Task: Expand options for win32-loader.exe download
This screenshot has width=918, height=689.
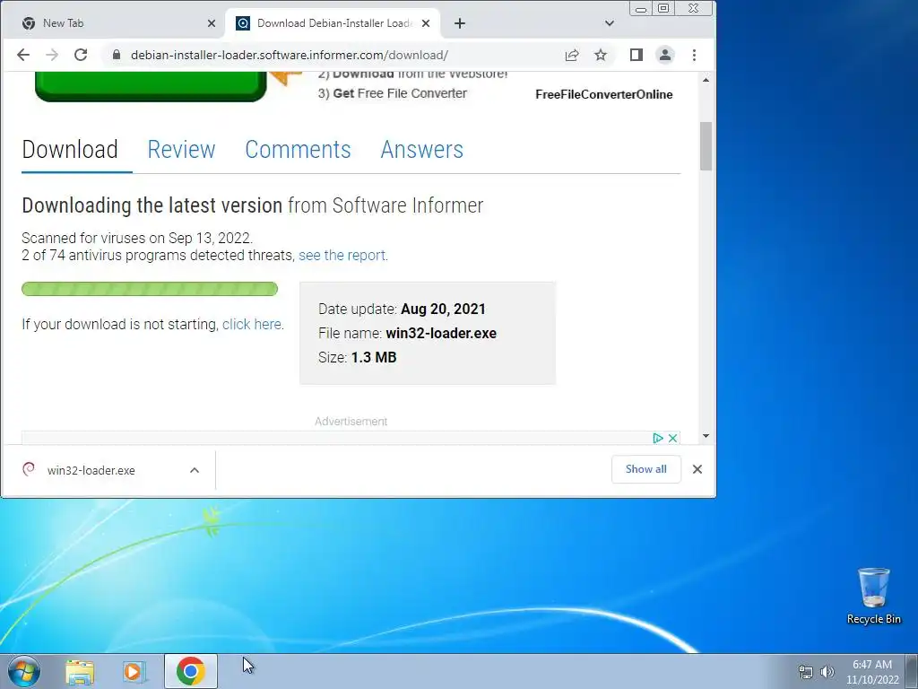Action: pyautogui.click(x=195, y=470)
